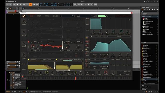165x93 pixels.
Task: Click the Vital track record arm button
Action: (16, 11)
